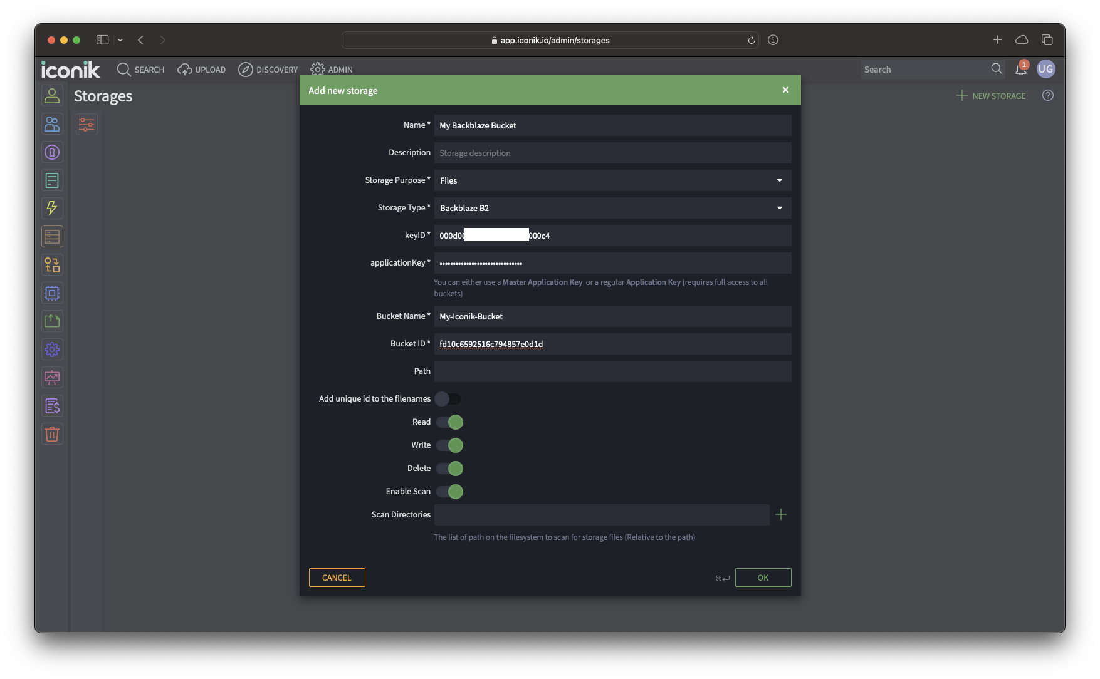Image resolution: width=1100 pixels, height=679 pixels.
Task: Toggle the Safari sidebar button
Action: coord(103,40)
